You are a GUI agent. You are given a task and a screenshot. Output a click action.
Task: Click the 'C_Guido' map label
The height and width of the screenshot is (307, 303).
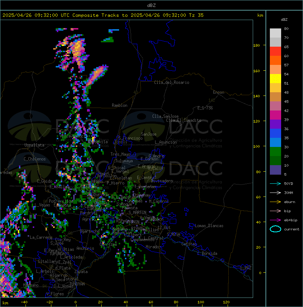coord(44,181)
